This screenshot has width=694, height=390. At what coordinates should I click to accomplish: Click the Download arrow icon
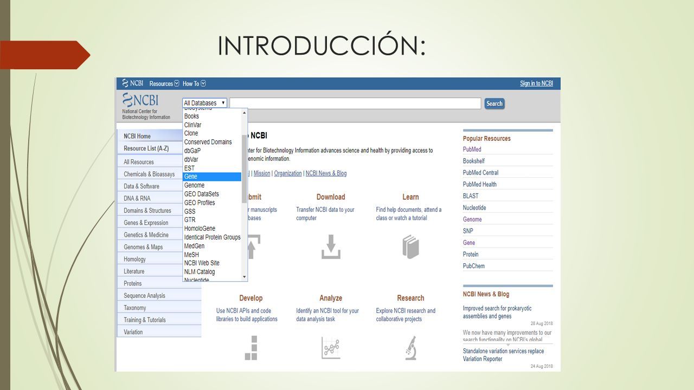(331, 246)
